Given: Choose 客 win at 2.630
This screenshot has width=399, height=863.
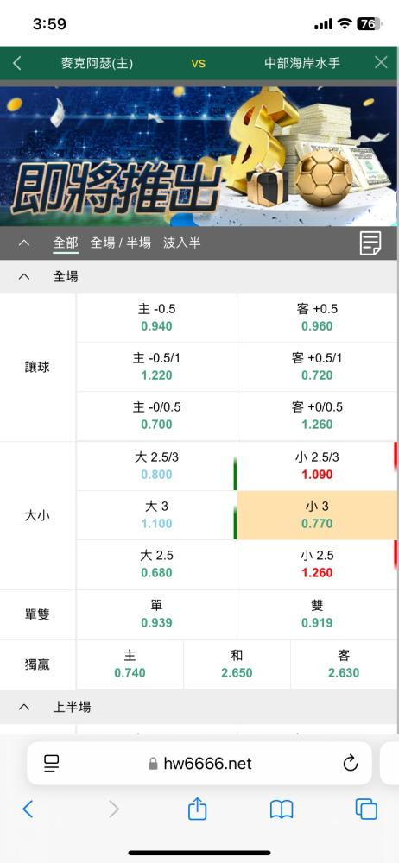Looking at the screenshot, I should [345, 665].
